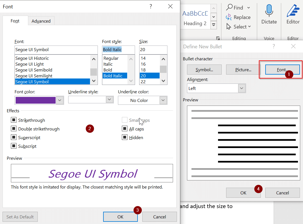Toggle the Strikethrough checkbox
The height and width of the screenshot is (224, 303).
click(13, 120)
